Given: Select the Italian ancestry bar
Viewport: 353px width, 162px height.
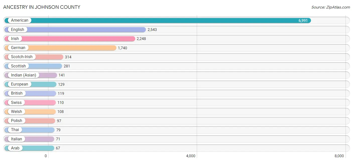Looking at the screenshot, I should 29,139.
